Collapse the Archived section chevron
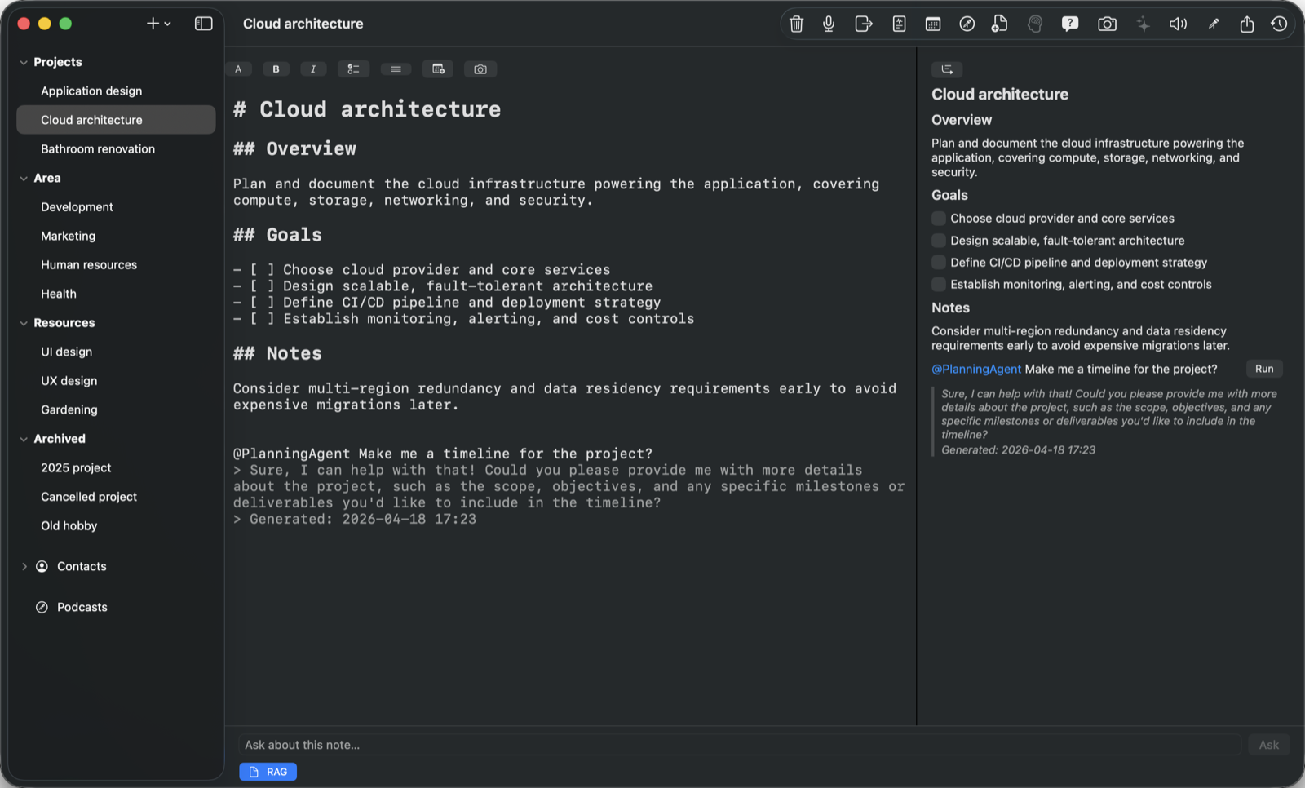This screenshot has height=788, width=1305. pyautogui.click(x=24, y=439)
